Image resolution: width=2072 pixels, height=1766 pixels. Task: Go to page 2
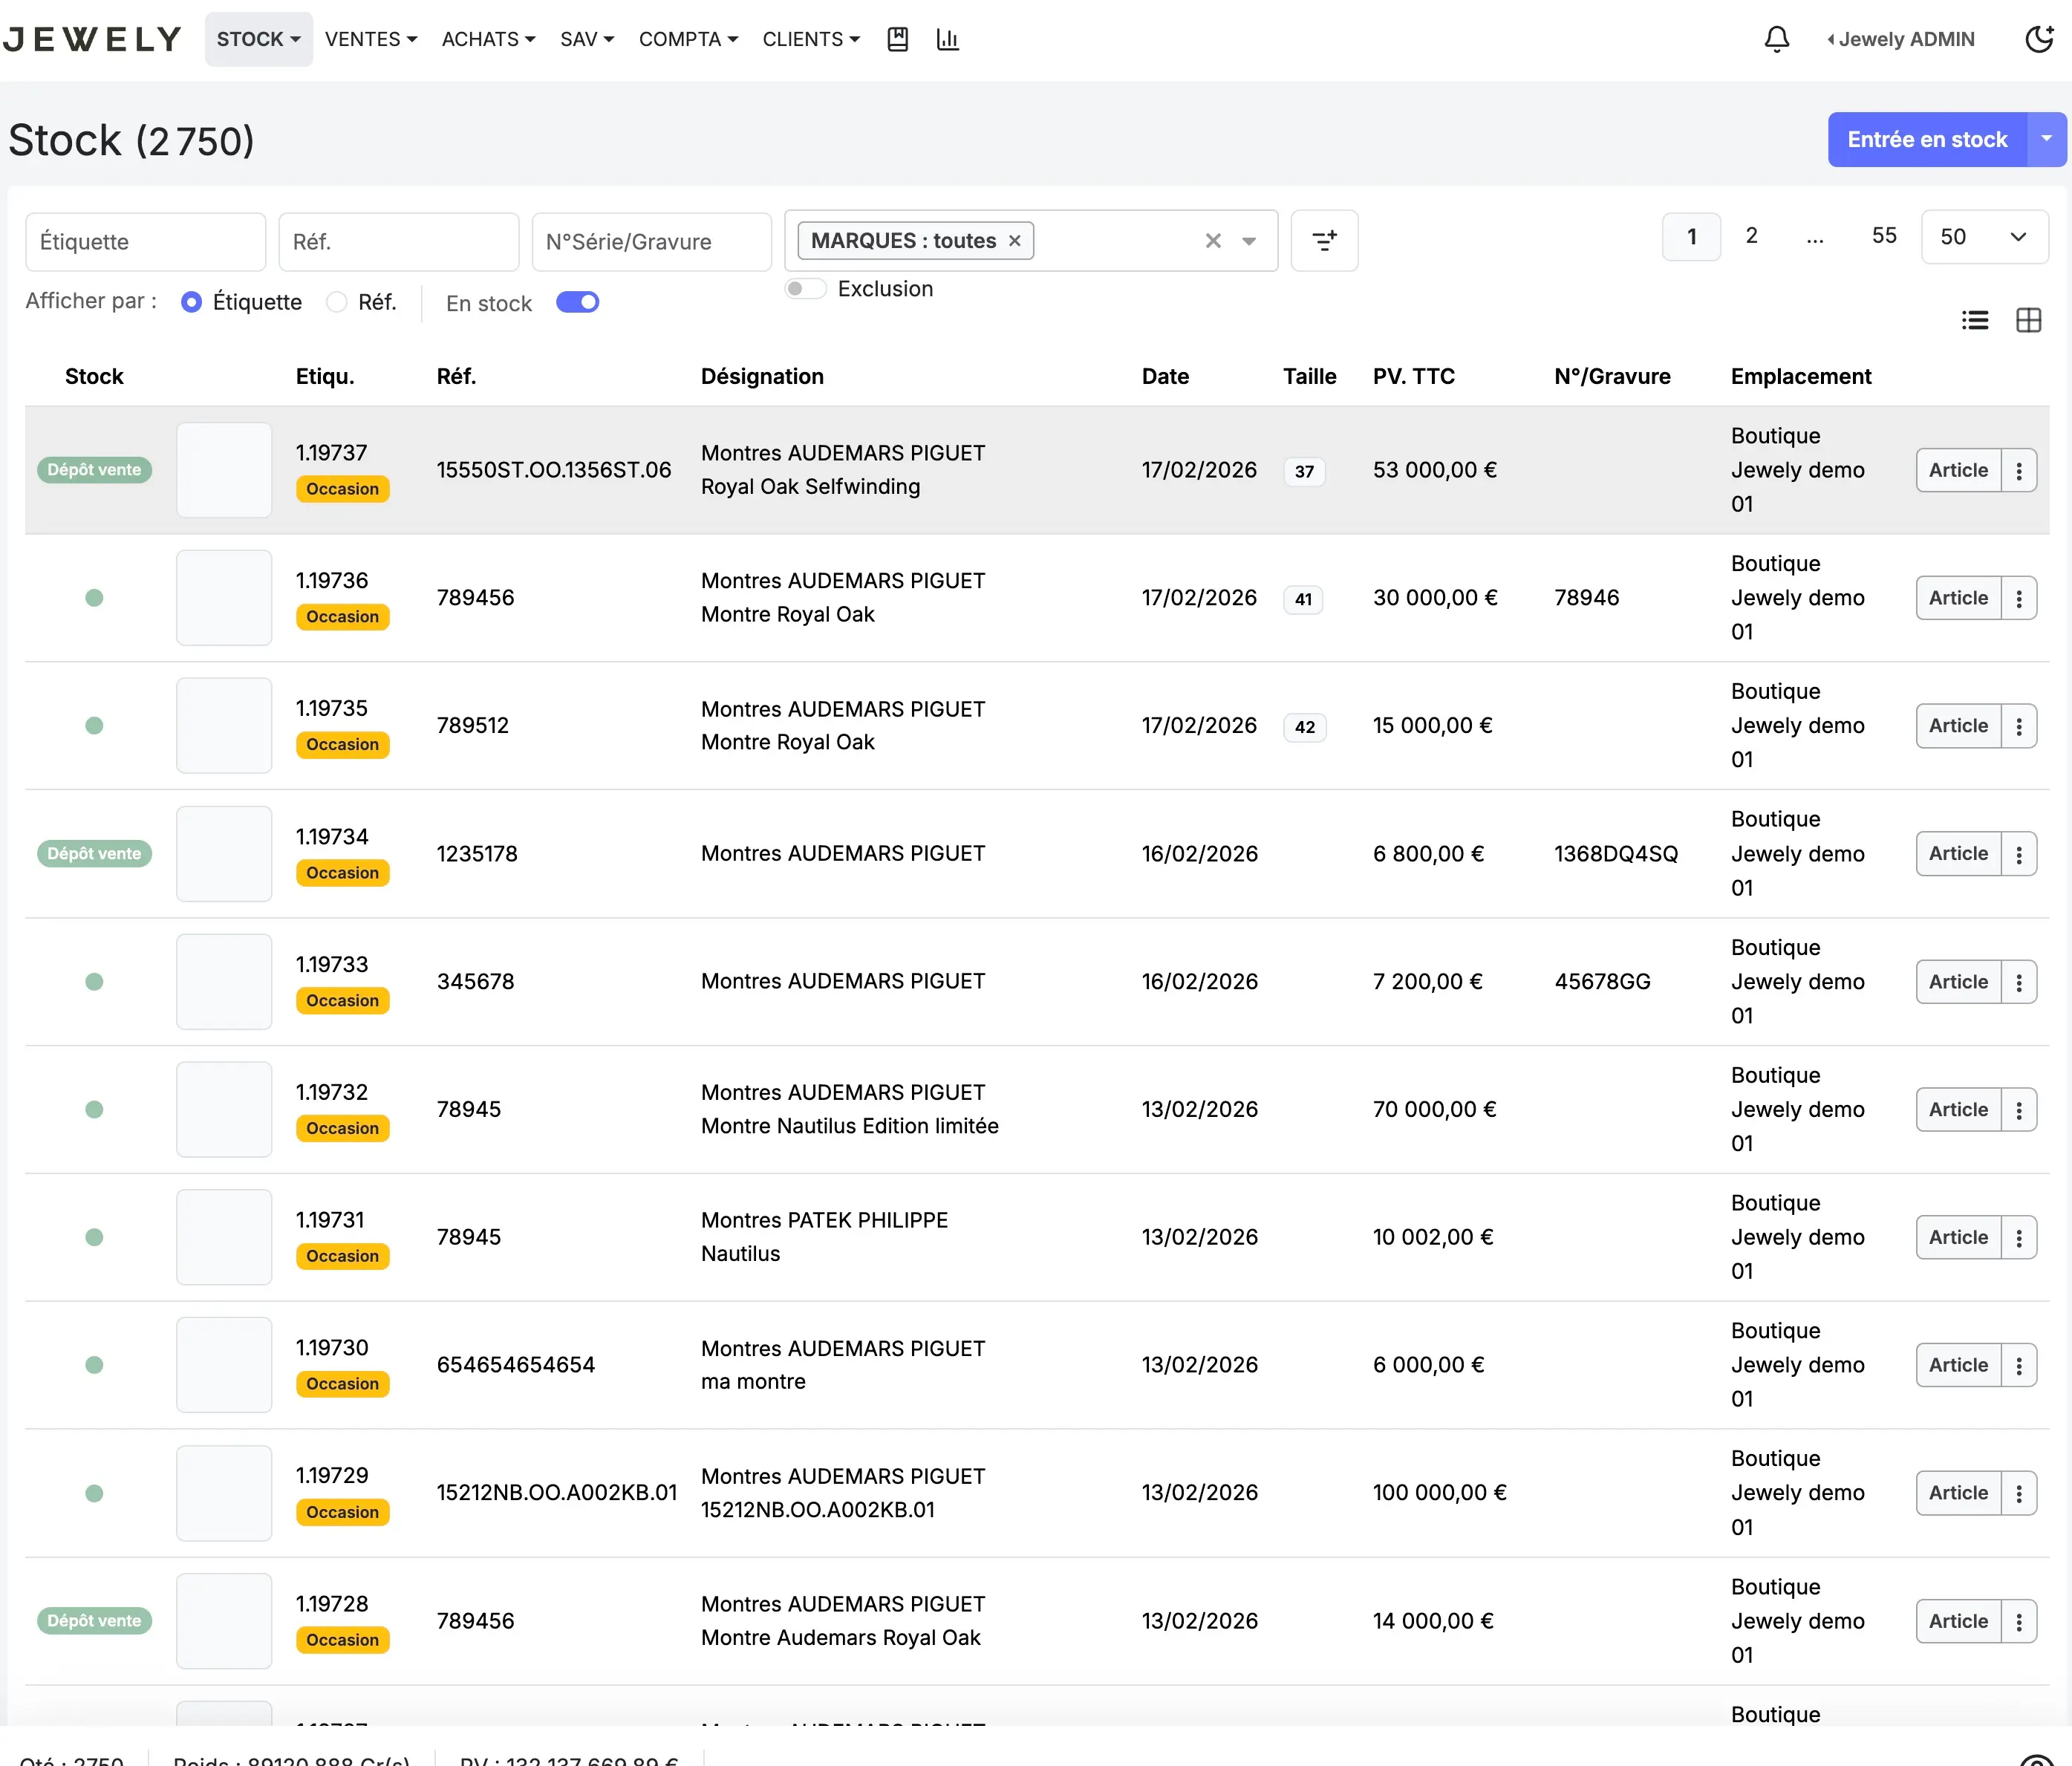click(x=1751, y=236)
